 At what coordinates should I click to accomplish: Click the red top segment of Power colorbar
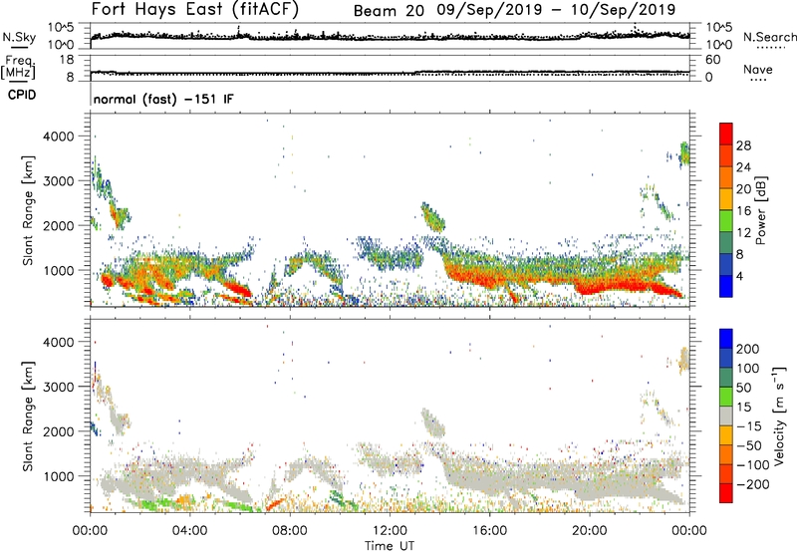pos(726,134)
